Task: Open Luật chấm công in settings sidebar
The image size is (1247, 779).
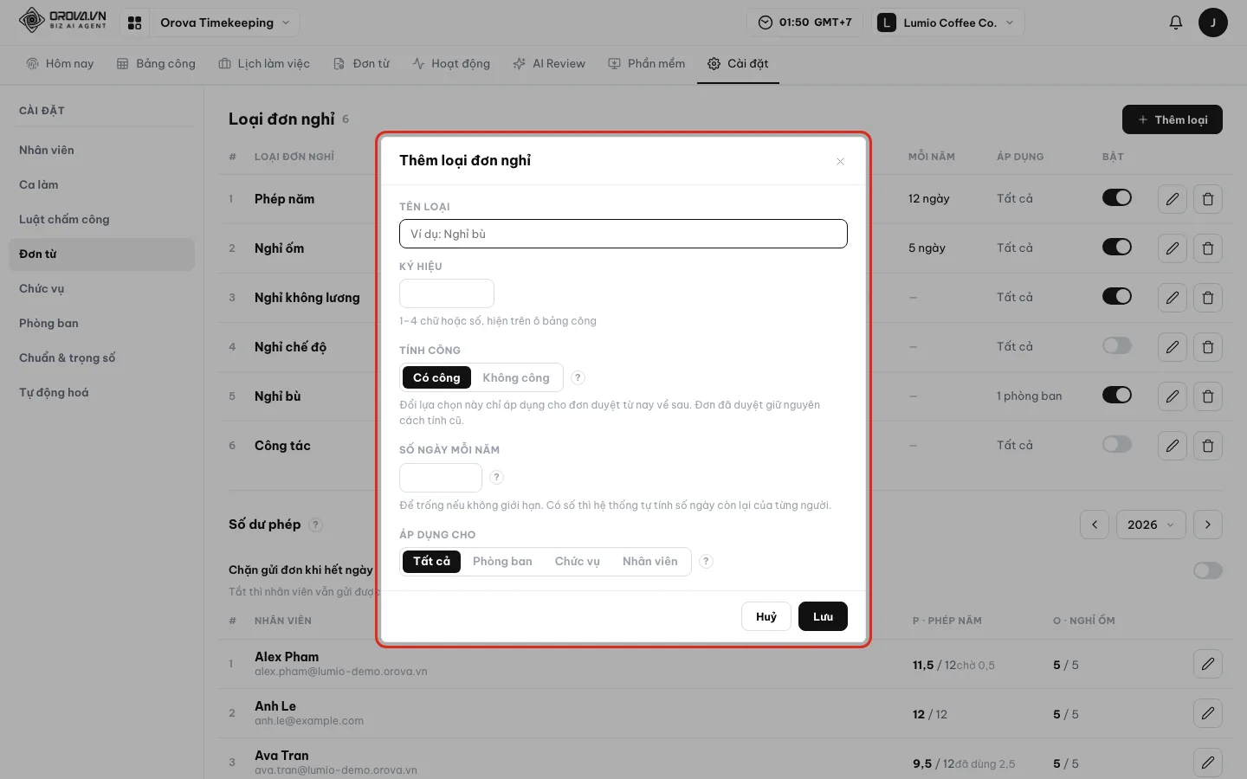Action: point(101,220)
